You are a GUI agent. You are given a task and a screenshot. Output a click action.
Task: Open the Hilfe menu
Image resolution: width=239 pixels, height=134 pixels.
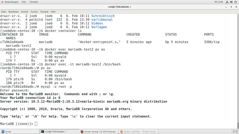click(x=53, y=12)
